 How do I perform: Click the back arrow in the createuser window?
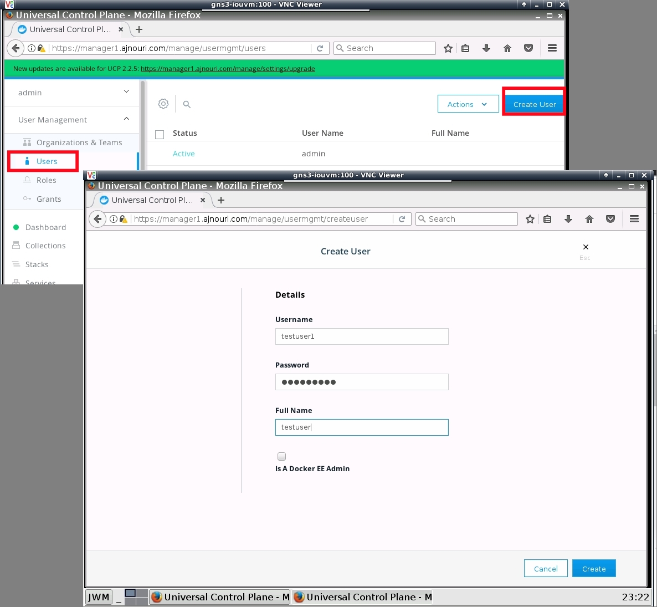(x=97, y=219)
